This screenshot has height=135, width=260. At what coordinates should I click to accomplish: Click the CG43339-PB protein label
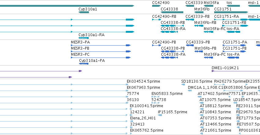[x=198, y=42]
